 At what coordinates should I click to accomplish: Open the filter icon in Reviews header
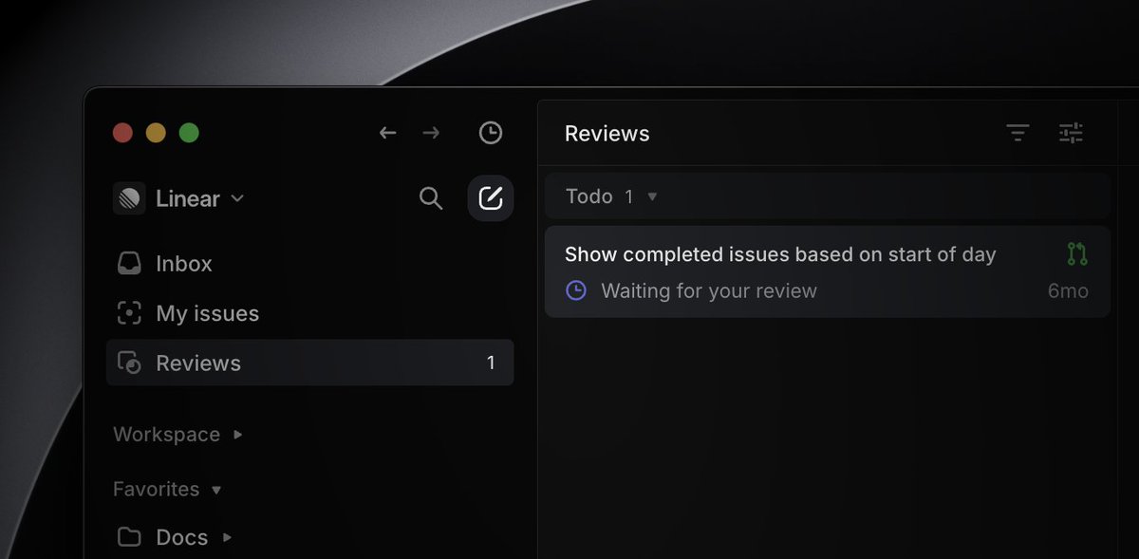[x=1018, y=133]
